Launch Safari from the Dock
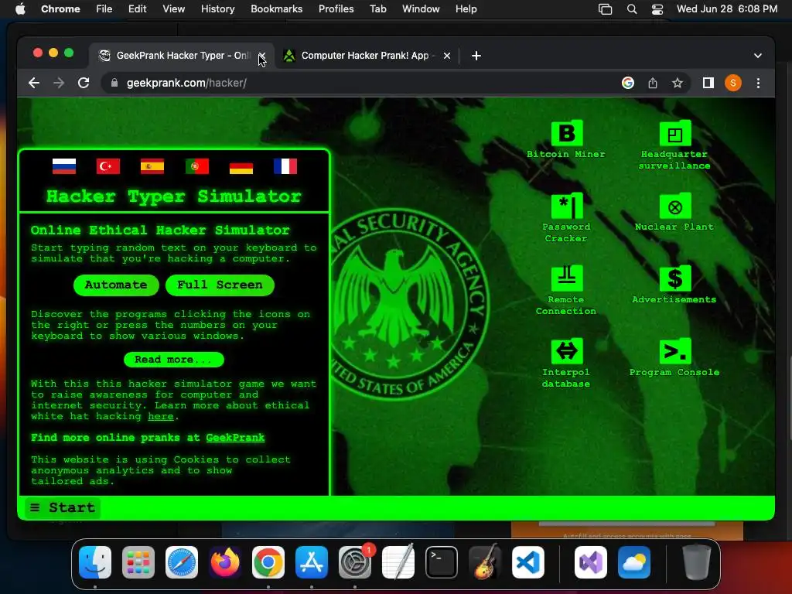The height and width of the screenshot is (594, 792). click(x=182, y=562)
